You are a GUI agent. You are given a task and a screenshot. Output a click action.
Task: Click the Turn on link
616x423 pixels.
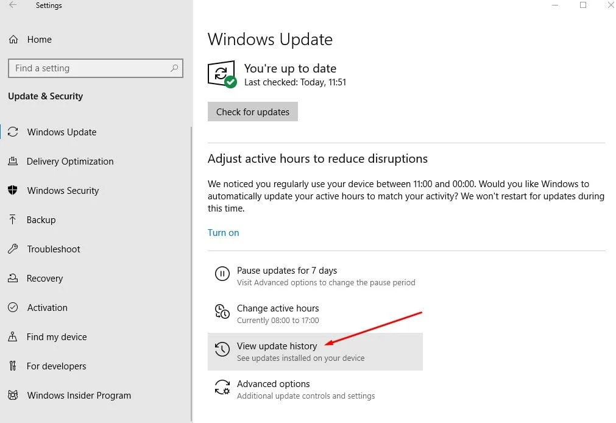coord(223,233)
